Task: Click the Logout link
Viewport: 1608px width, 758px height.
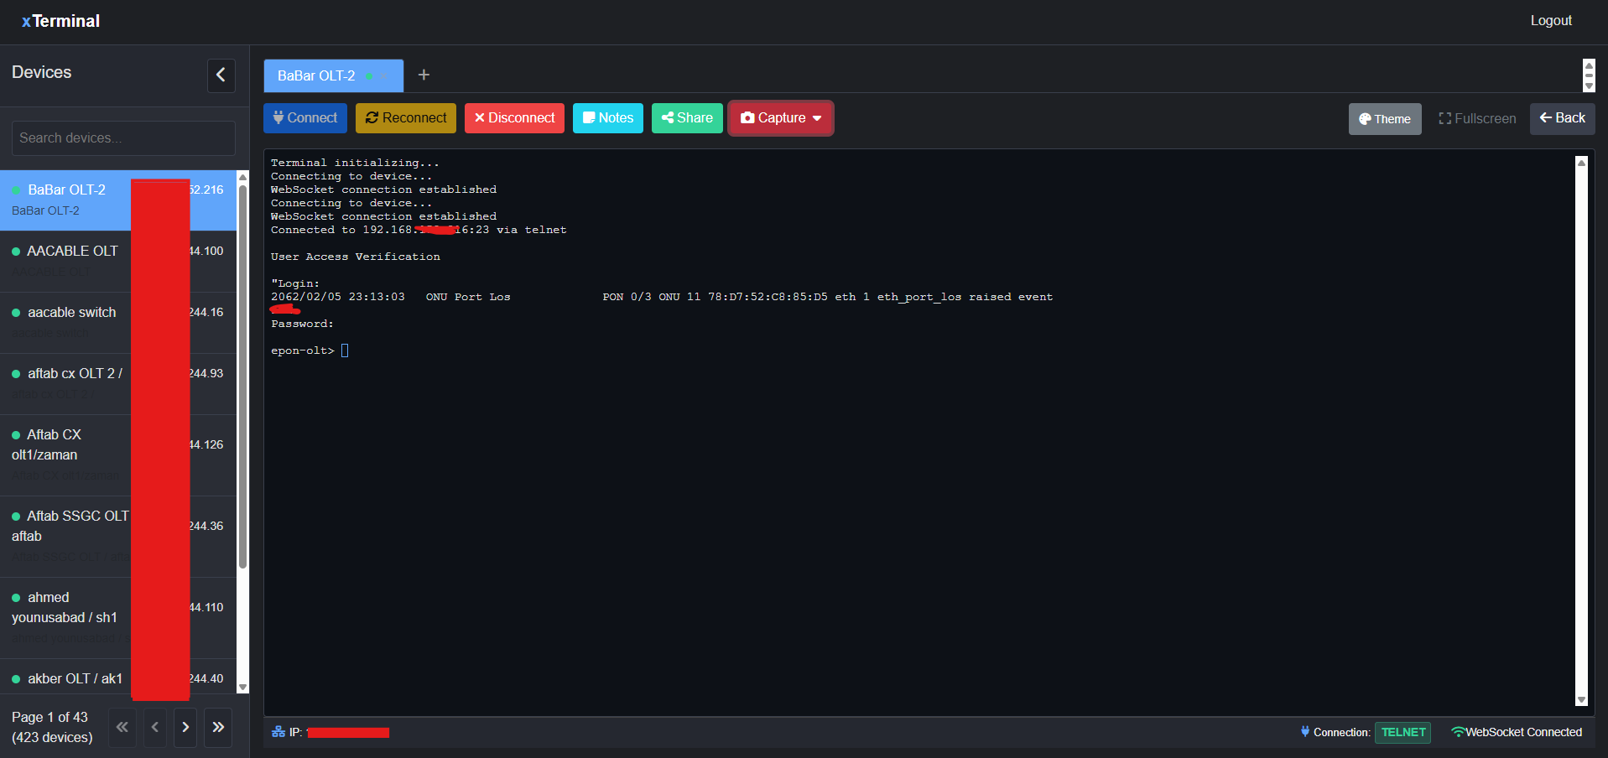Action: click(1550, 20)
